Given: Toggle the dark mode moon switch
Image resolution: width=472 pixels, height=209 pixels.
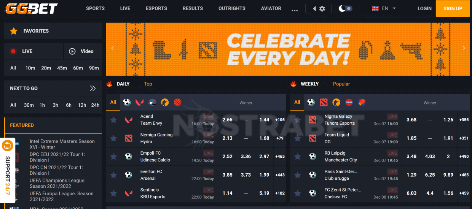Looking at the screenshot, I should [x=346, y=8].
